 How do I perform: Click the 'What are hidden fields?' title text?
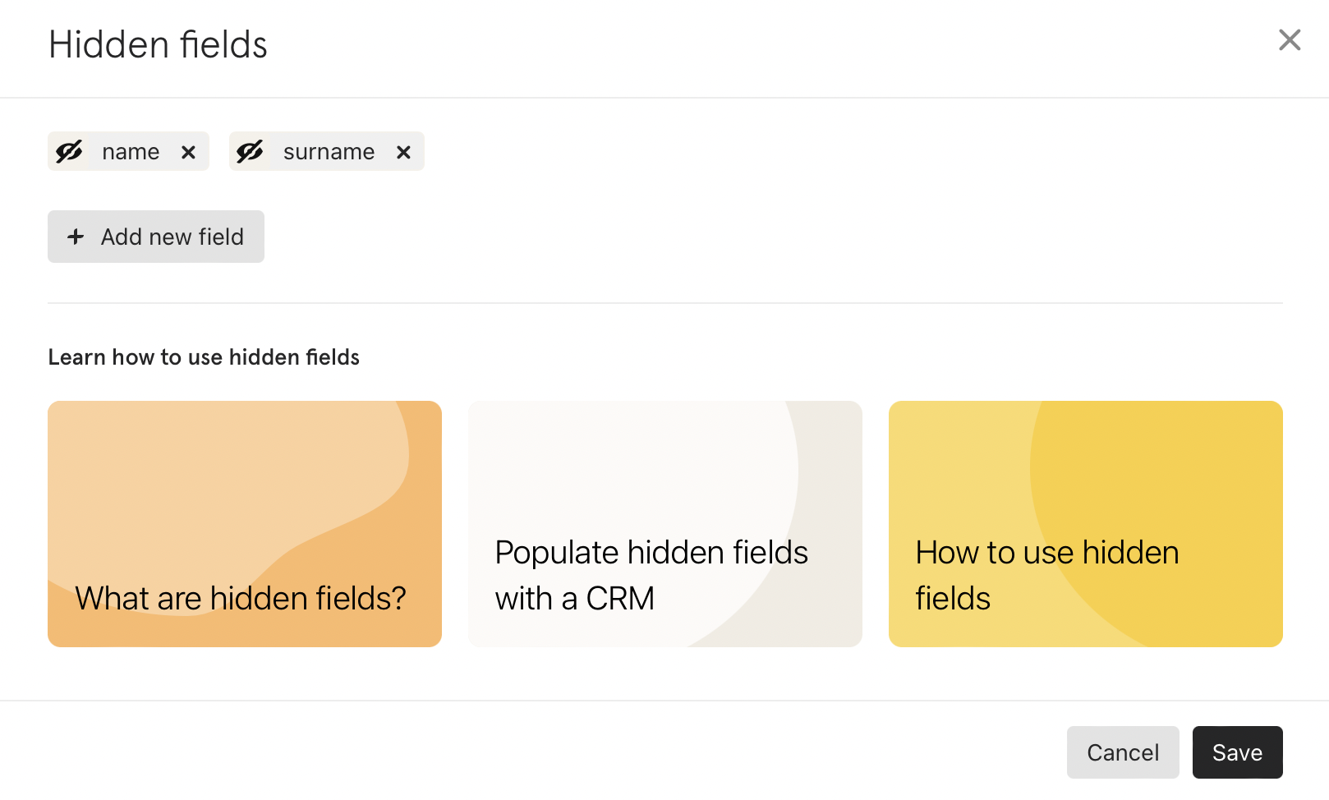tap(241, 598)
